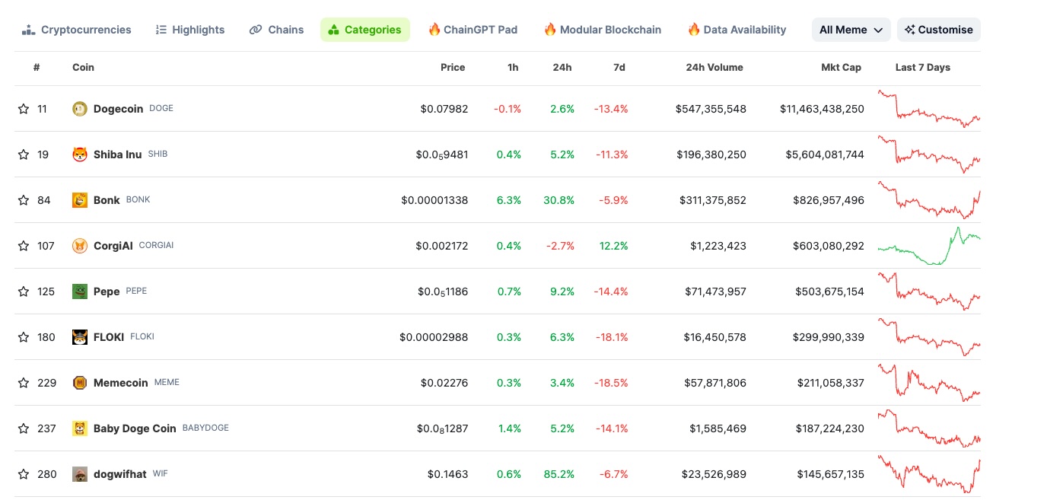Viewport: 1047px width, 500px height.
Task: Open the Bonk coin link
Action: pyautogui.click(x=107, y=200)
